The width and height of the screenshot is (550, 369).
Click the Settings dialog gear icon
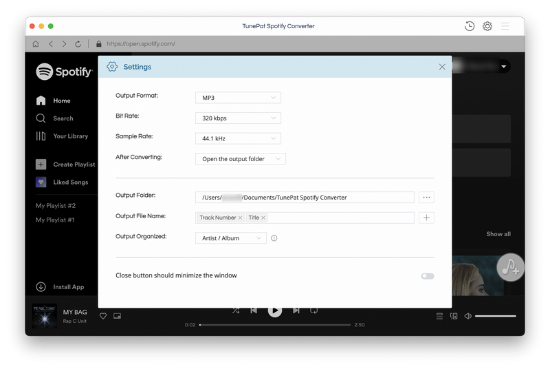112,67
